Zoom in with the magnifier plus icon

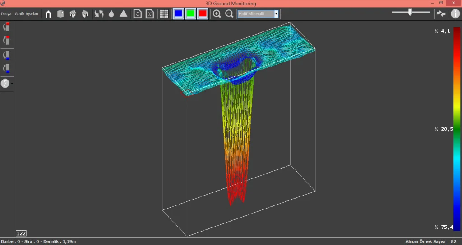point(217,14)
